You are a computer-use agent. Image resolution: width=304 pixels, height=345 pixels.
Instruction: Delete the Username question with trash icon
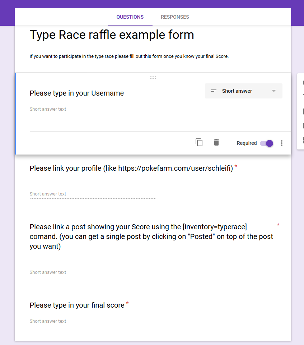(216, 143)
